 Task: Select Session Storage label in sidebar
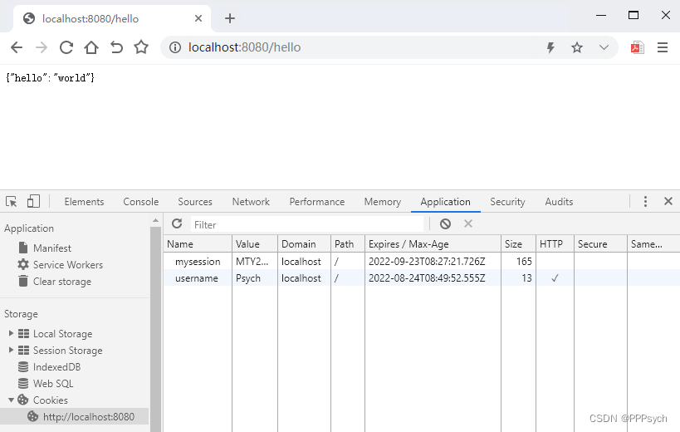tap(67, 350)
